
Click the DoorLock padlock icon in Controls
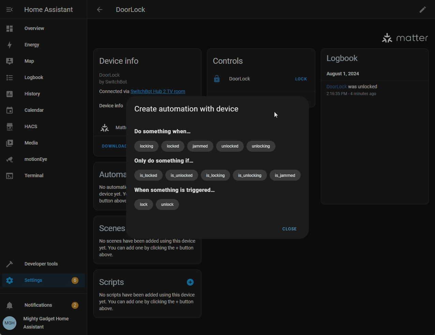pyautogui.click(x=216, y=79)
